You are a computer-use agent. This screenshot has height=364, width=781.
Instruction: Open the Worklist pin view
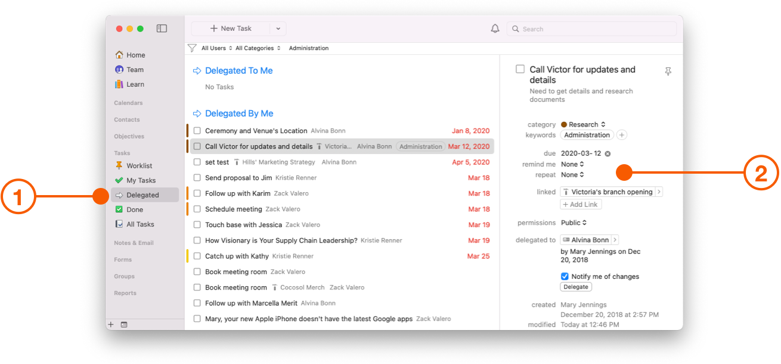point(140,165)
